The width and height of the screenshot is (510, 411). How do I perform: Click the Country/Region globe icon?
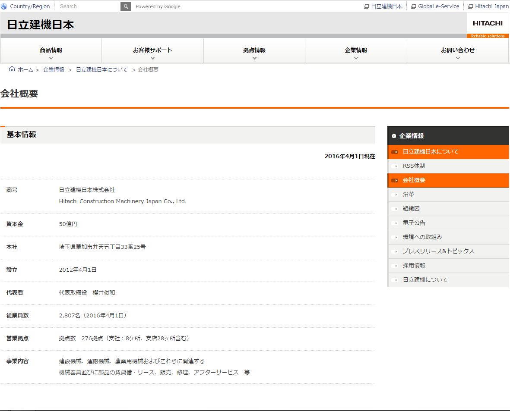point(4,6)
